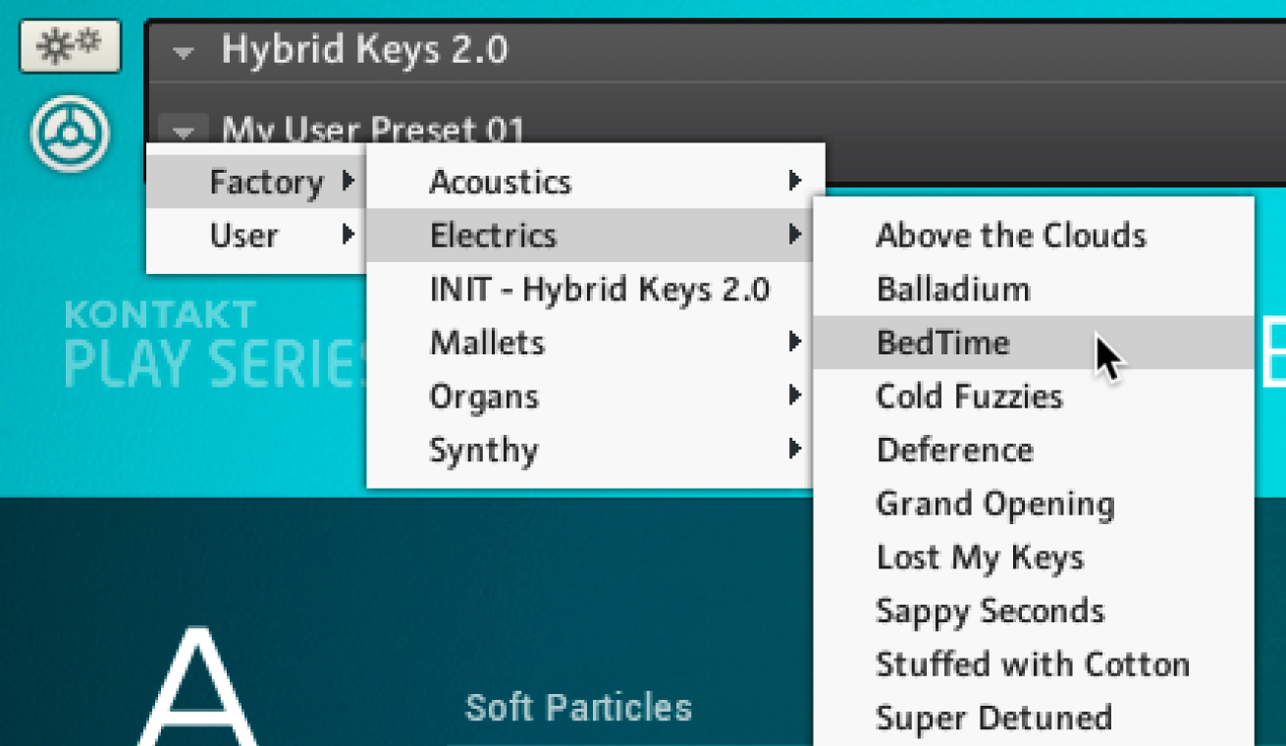1286x746 pixels.
Task: Open the Hybrid Keys 2.0 instrument dropdown arrow
Action: coord(184,51)
